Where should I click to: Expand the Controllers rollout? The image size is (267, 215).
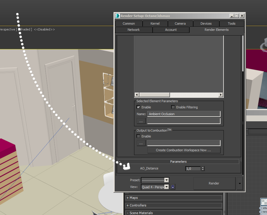(174, 205)
